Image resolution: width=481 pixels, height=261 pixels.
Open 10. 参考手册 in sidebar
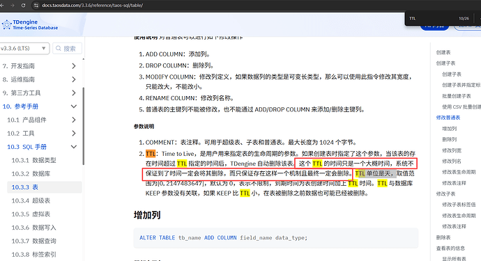click(x=20, y=106)
